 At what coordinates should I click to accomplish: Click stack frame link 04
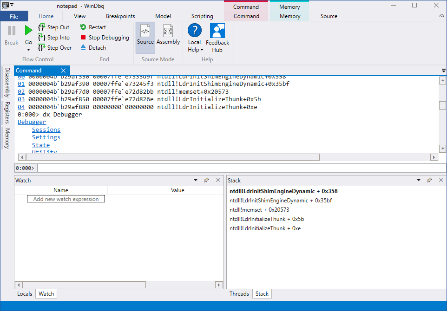[21, 107]
